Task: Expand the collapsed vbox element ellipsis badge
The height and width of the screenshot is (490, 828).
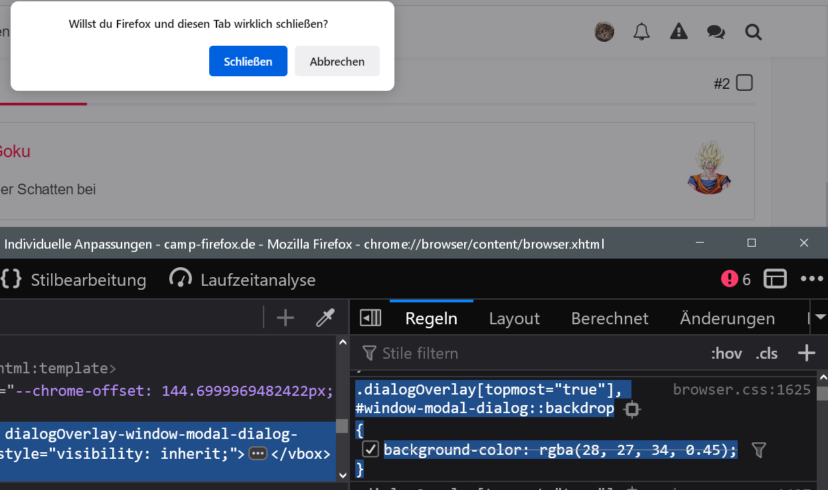Action: click(258, 454)
